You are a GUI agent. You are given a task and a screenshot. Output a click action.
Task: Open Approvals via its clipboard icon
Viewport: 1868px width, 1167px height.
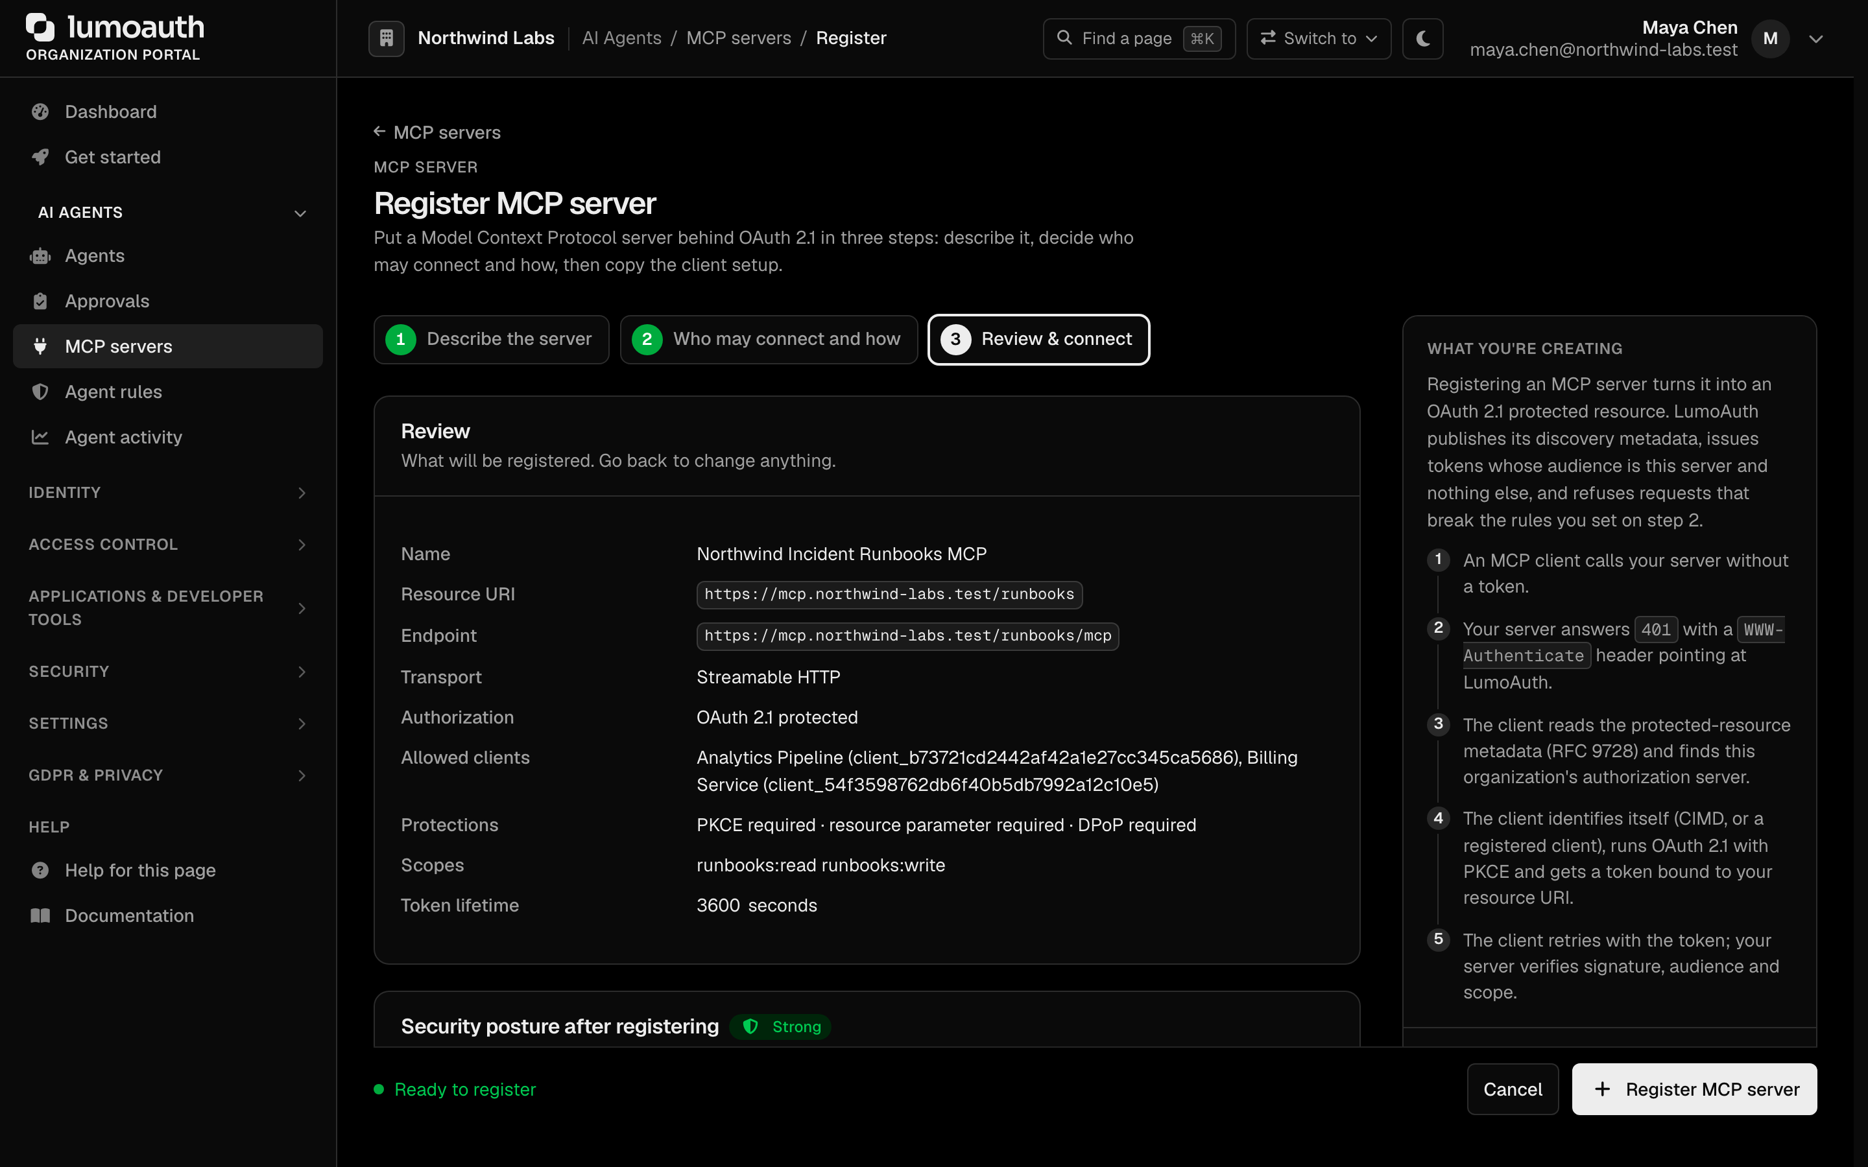(x=40, y=301)
